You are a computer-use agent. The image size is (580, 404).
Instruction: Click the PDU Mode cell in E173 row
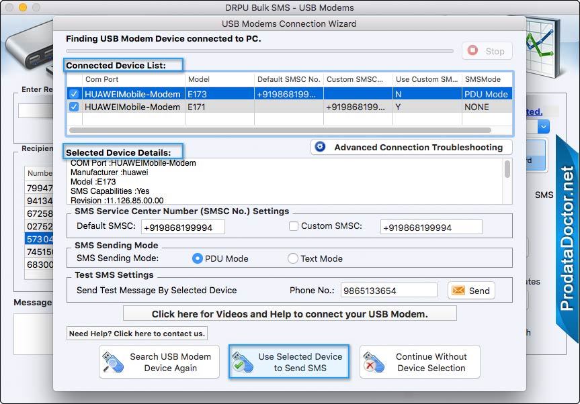pos(486,94)
